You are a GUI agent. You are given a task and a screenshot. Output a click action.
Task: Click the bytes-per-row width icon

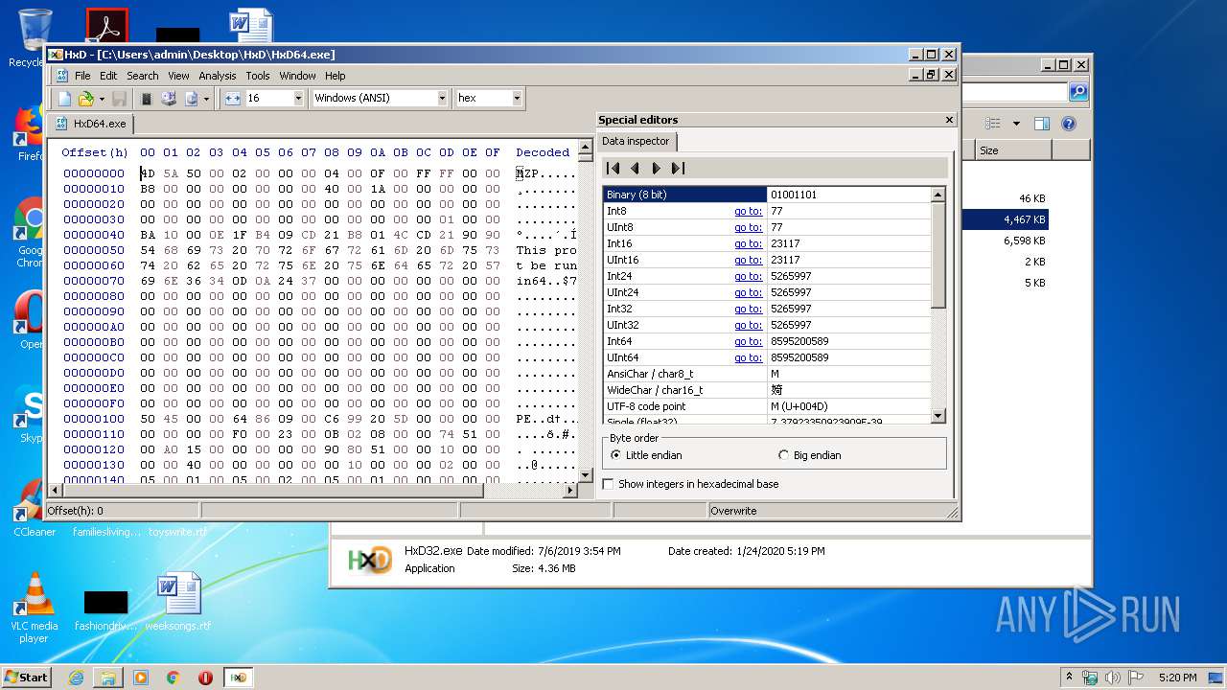point(232,98)
